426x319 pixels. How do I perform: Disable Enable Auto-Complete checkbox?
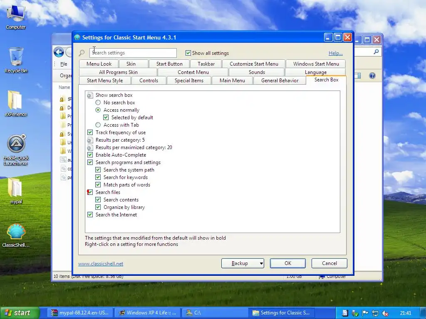pos(90,155)
